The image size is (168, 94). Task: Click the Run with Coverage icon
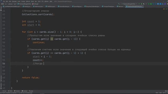click(x=144, y=4)
